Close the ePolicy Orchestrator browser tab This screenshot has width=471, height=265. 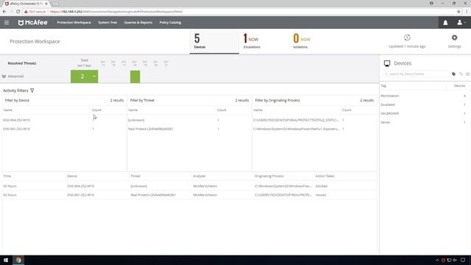point(46,4)
